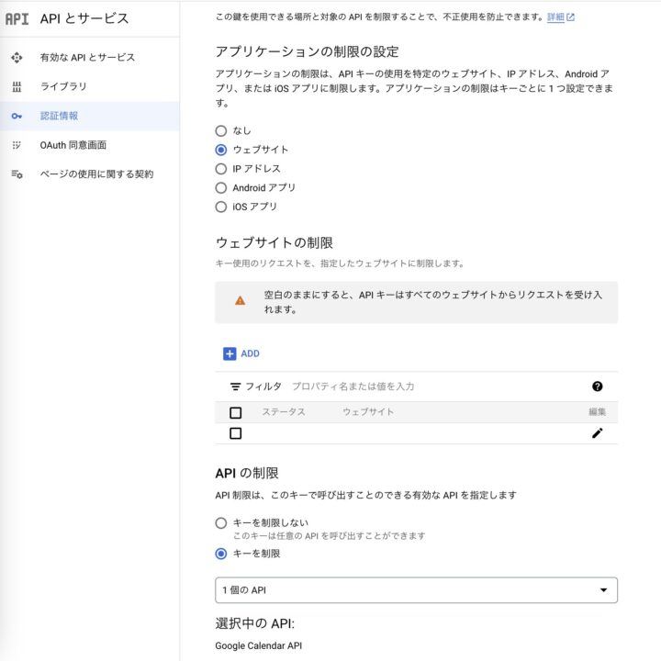Click the page usage agreements settings icon
Viewport: 661px width, 661px height.
point(17,174)
